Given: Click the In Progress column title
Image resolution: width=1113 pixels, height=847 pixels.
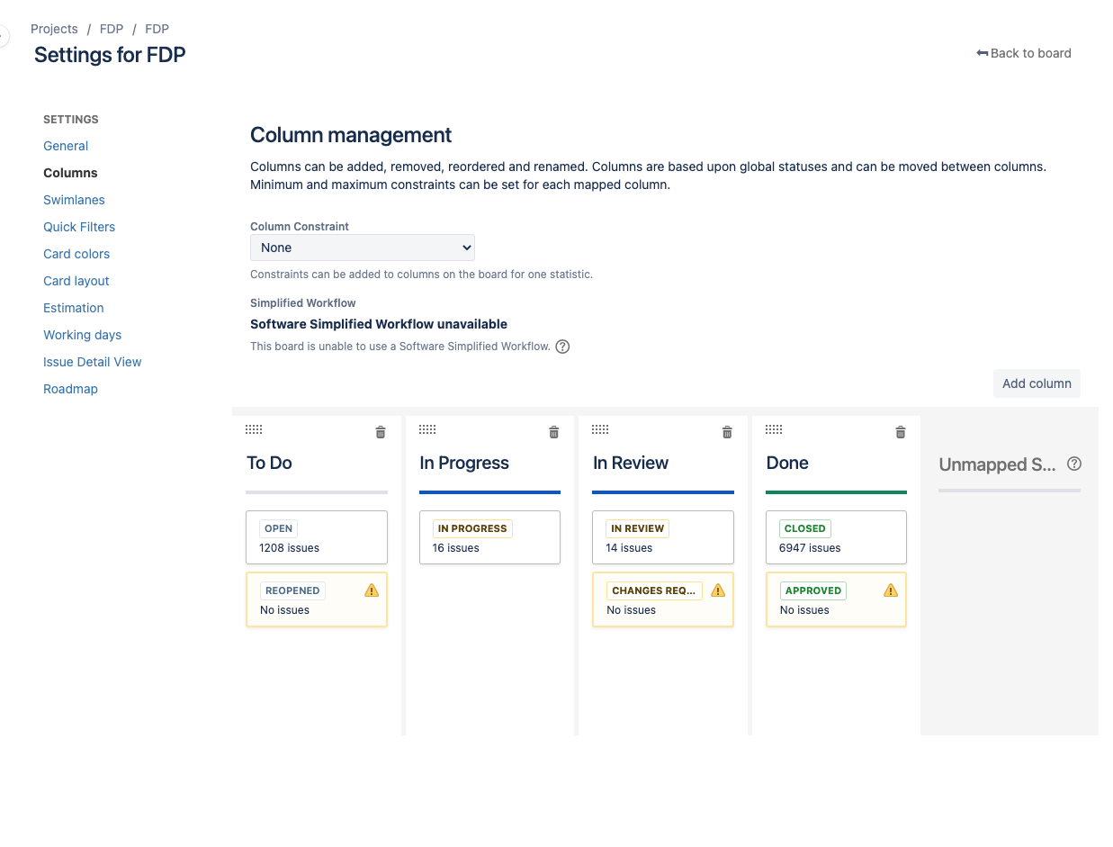Looking at the screenshot, I should (x=464, y=463).
